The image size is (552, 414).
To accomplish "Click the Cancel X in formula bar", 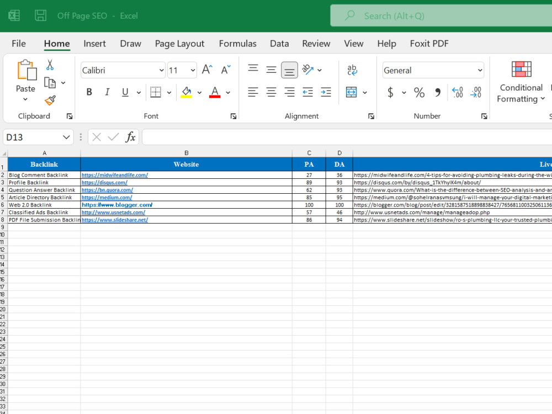I will point(97,137).
